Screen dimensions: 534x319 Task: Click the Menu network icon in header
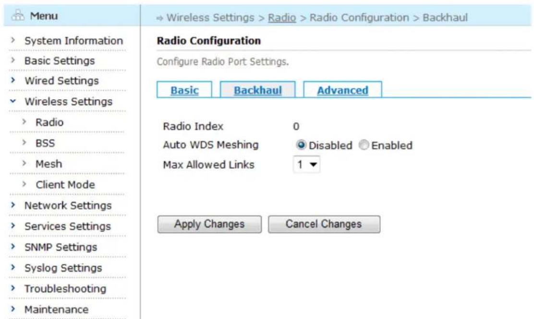(18, 15)
